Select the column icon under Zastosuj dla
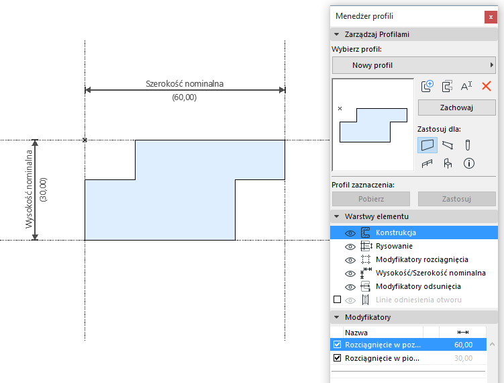 click(468, 145)
